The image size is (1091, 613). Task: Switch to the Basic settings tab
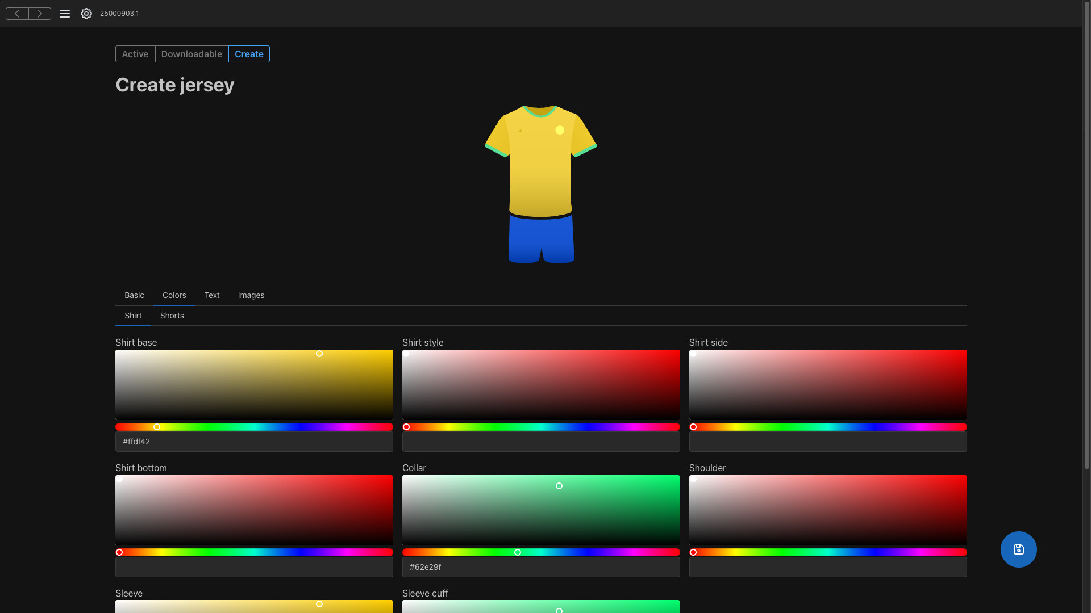[x=134, y=295]
